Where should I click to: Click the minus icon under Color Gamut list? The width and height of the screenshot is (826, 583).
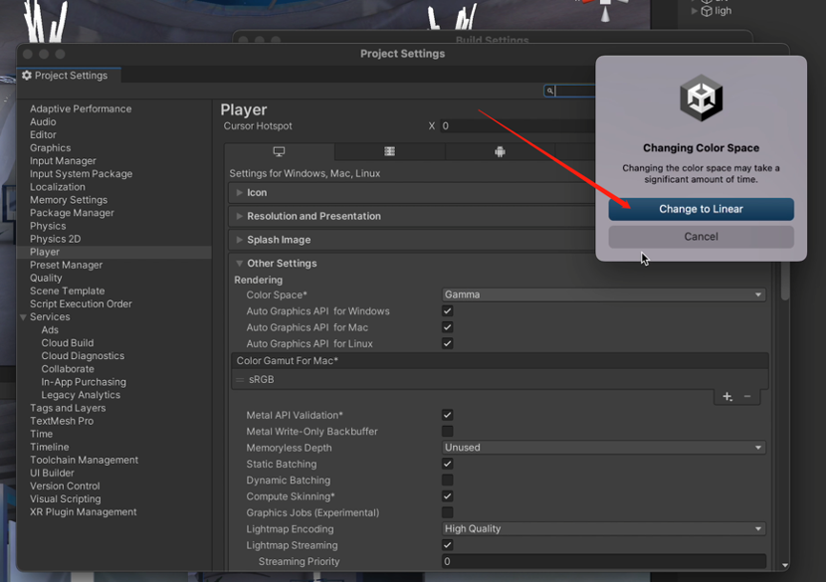(747, 397)
